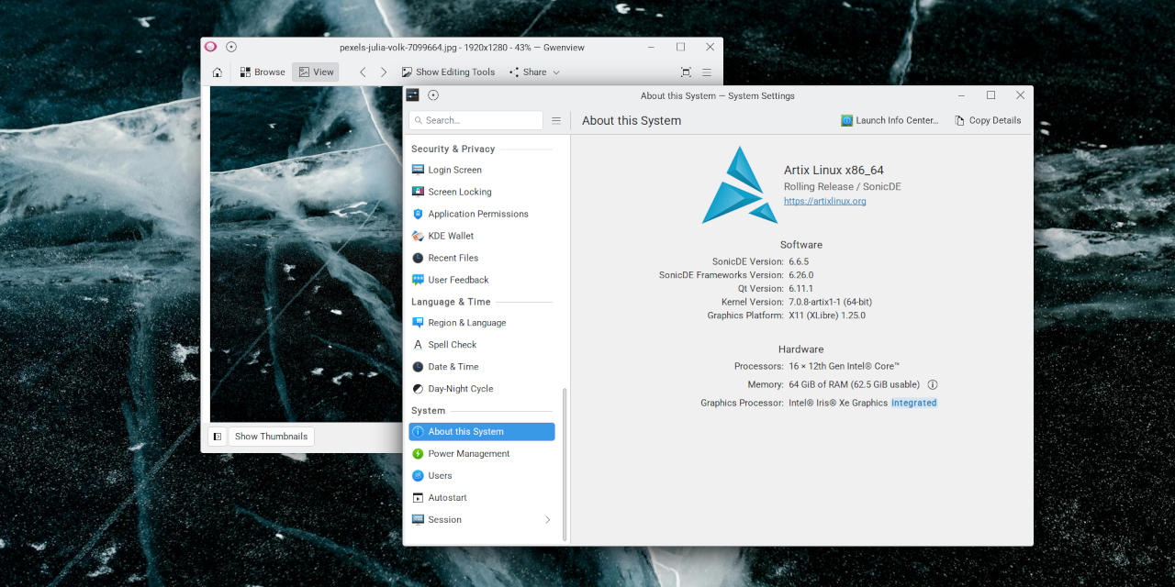
Task: Expand Session submenu chevron
Action: coord(548,520)
